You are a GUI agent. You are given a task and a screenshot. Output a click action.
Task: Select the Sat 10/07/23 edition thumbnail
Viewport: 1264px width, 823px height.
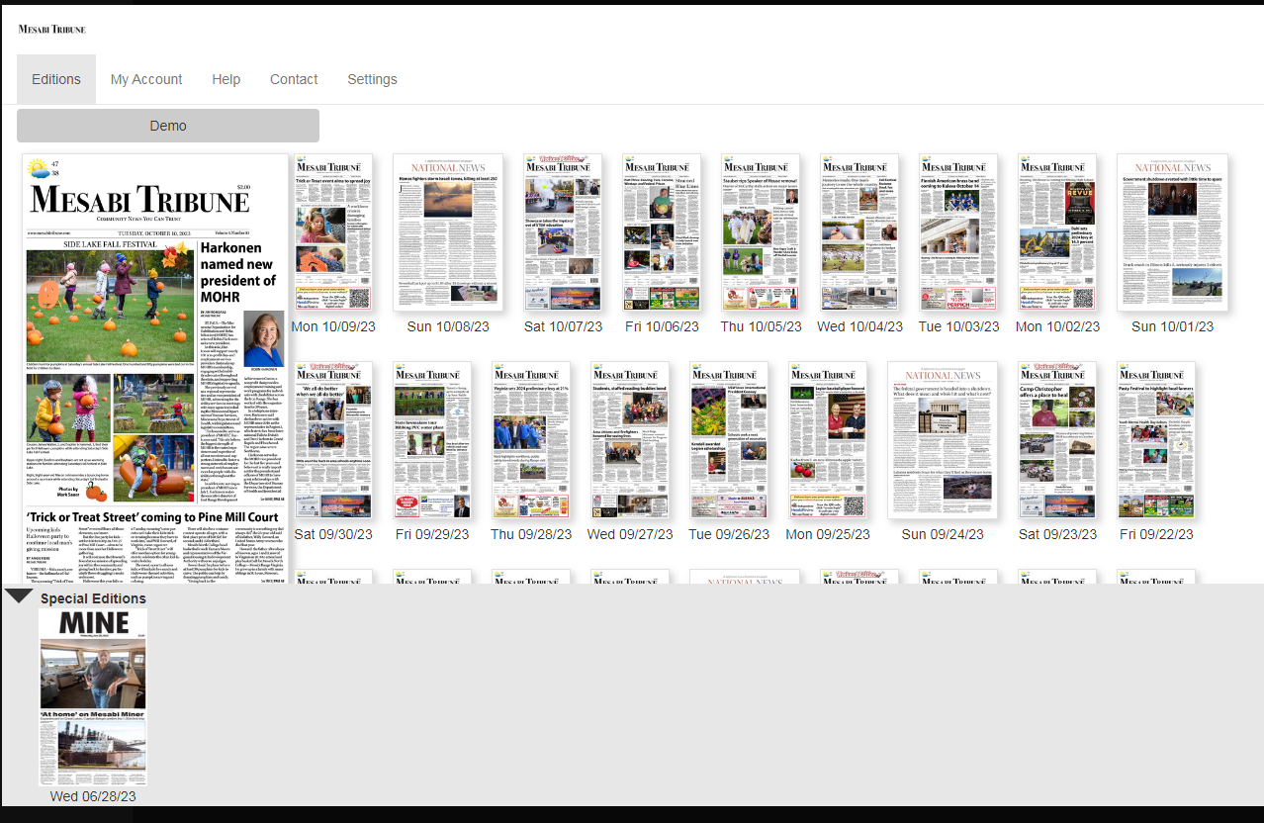(562, 232)
